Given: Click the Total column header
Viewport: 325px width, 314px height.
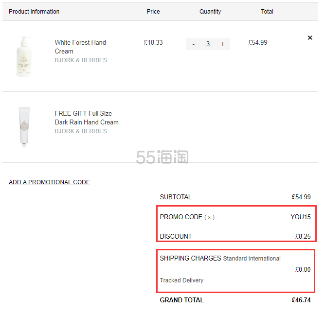Looking at the screenshot, I should (x=267, y=12).
